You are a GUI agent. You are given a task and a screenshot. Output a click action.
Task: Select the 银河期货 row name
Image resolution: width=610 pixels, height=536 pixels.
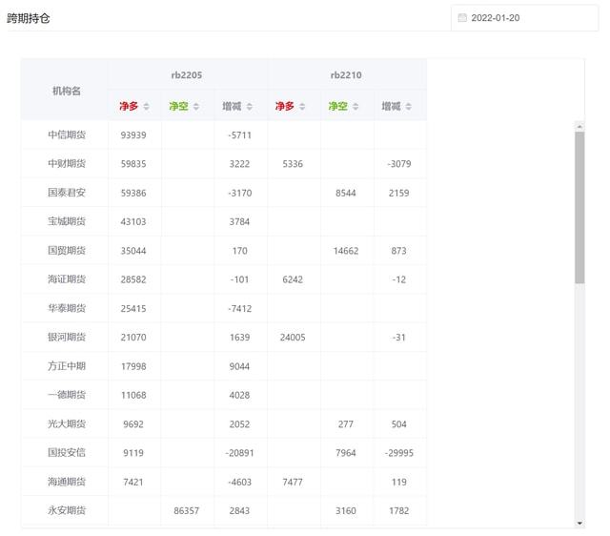(x=67, y=337)
